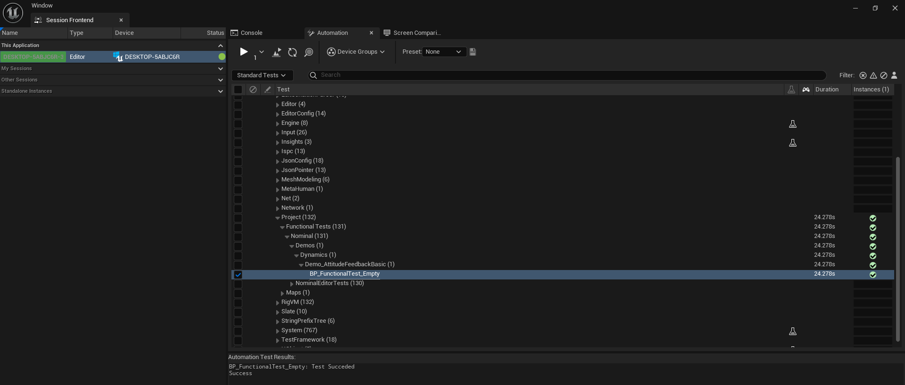Toggle the developer tests person filter
Viewport: 905px width, 385px height.
tap(894, 75)
